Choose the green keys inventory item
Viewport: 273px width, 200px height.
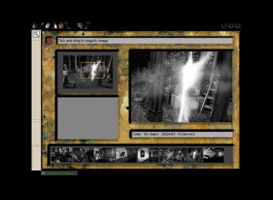click(x=80, y=26)
